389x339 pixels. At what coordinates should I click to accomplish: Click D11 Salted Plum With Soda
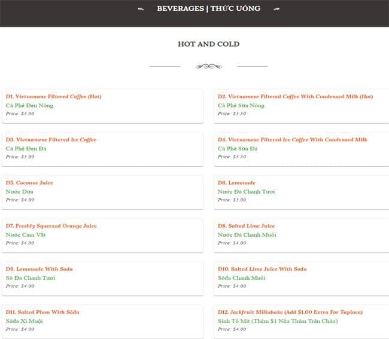(42, 312)
